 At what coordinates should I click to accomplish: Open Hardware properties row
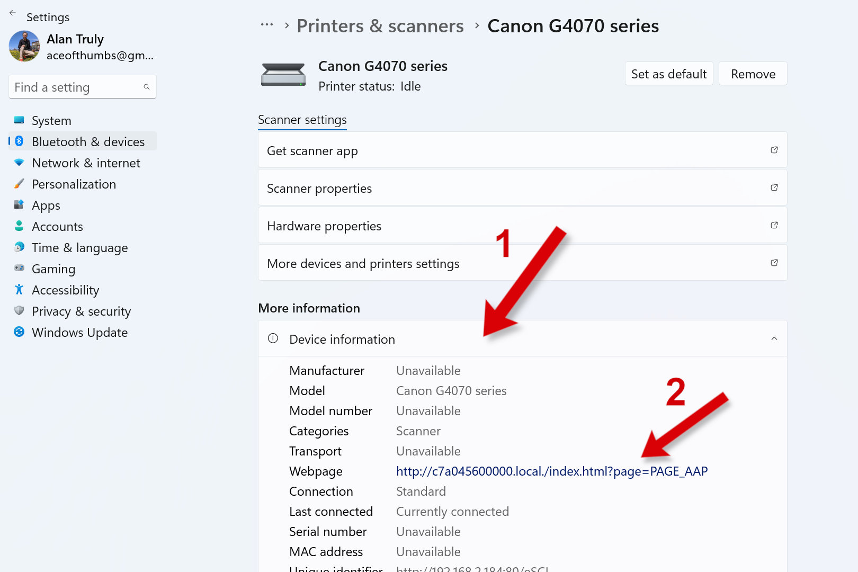point(522,226)
